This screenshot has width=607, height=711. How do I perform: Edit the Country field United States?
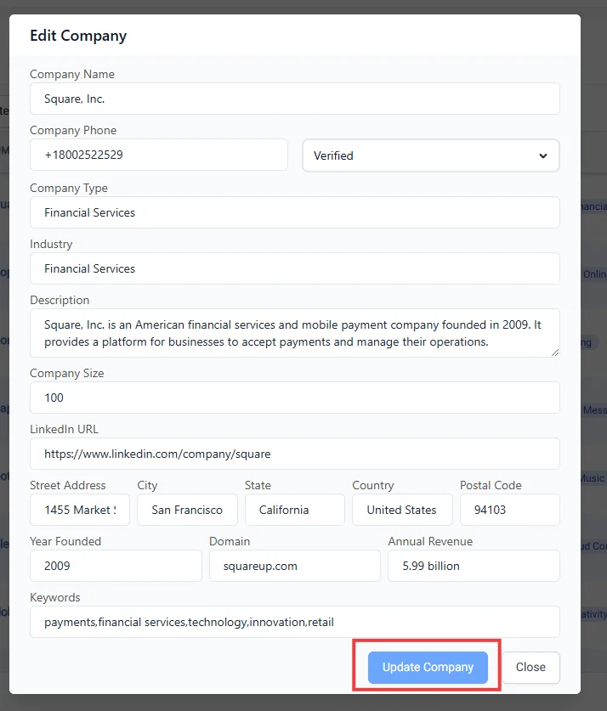(x=402, y=510)
